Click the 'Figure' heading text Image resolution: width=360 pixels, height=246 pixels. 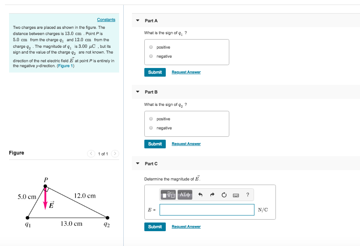click(16, 153)
